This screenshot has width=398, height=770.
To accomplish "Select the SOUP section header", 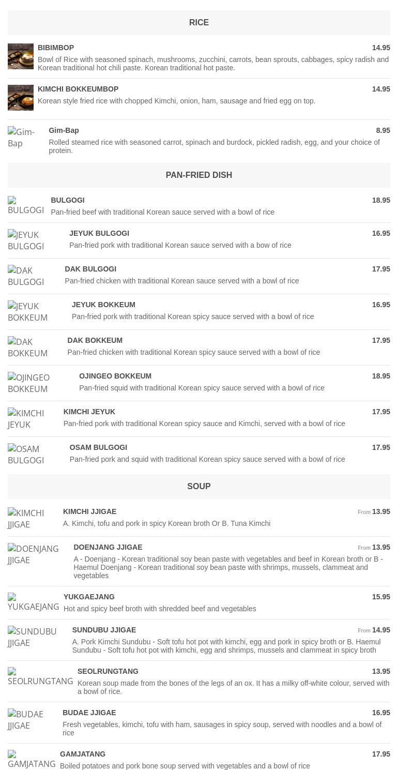I will (199, 487).
